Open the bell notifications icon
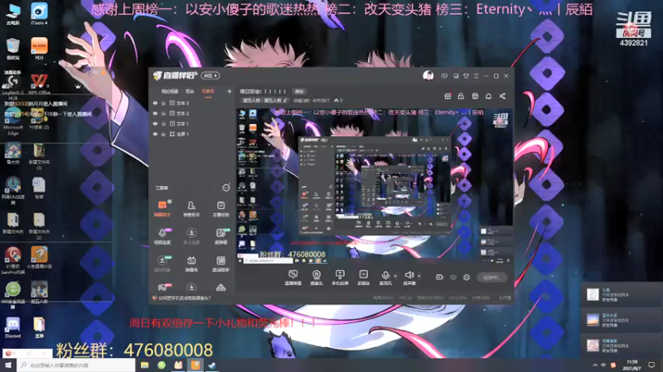This screenshot has width=663, height=372. (488, 96)
